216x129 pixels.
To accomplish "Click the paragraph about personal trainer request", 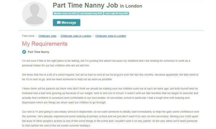I will point(106,63).
